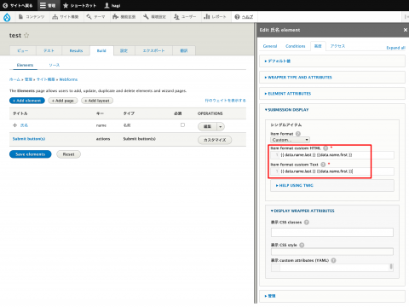The height and width of the screenshot is (307, 409).
Task: Click the display CSS style input field
Action: (x=332, y=252)
